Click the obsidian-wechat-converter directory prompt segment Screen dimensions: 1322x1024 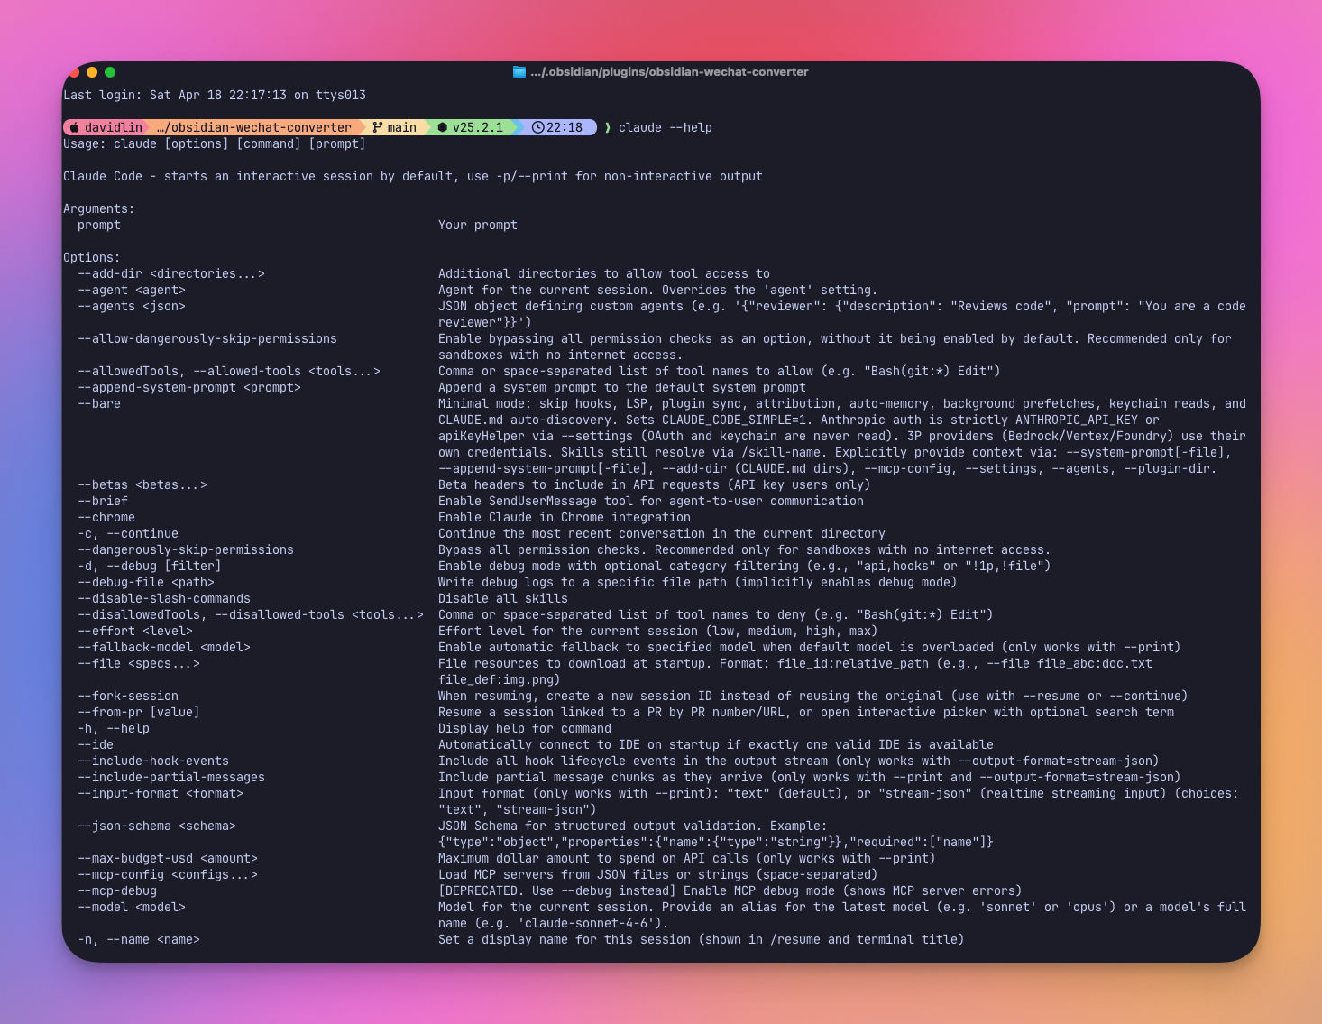pos(253,127)
